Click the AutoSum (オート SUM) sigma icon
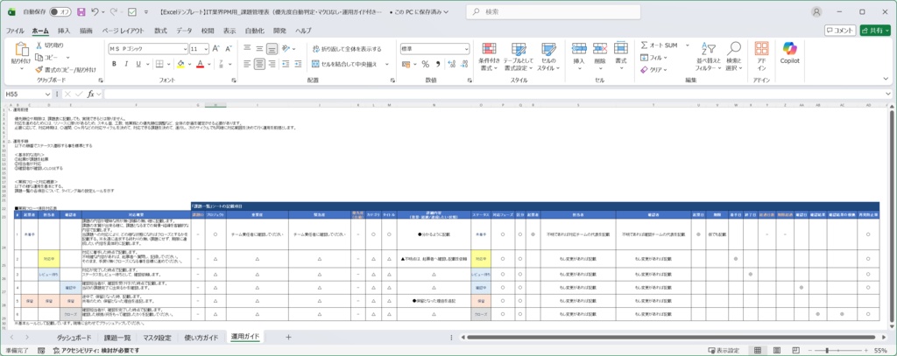The image size is (897, 356). [x=644, y=45]
